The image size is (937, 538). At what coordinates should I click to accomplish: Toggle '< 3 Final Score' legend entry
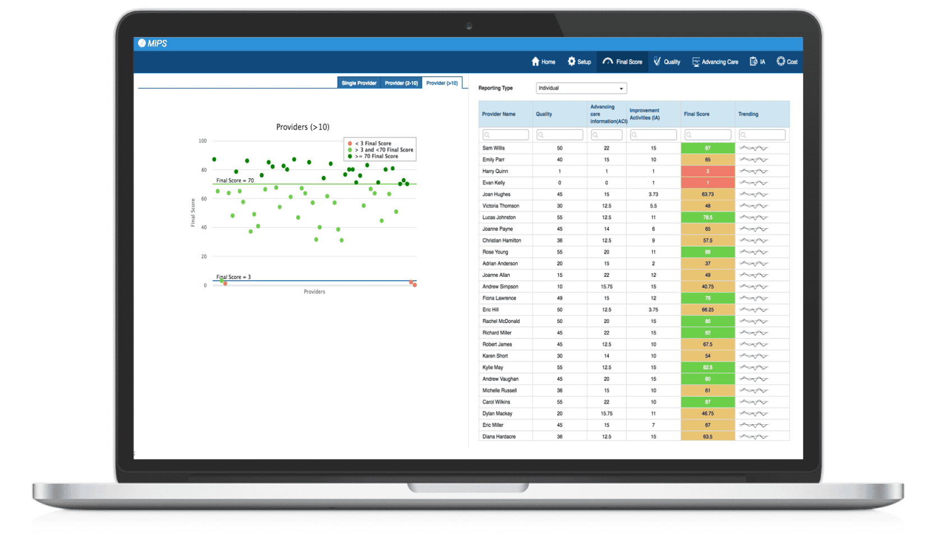[370, 143]
